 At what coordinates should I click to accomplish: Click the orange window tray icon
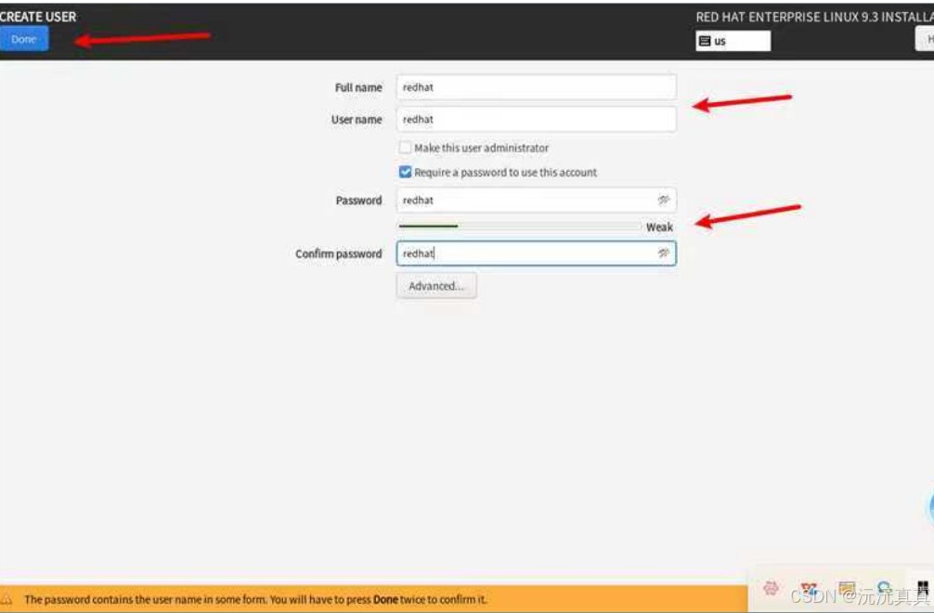coord(847,589)
